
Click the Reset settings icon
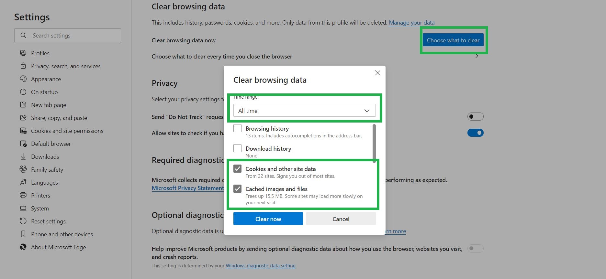23,221
